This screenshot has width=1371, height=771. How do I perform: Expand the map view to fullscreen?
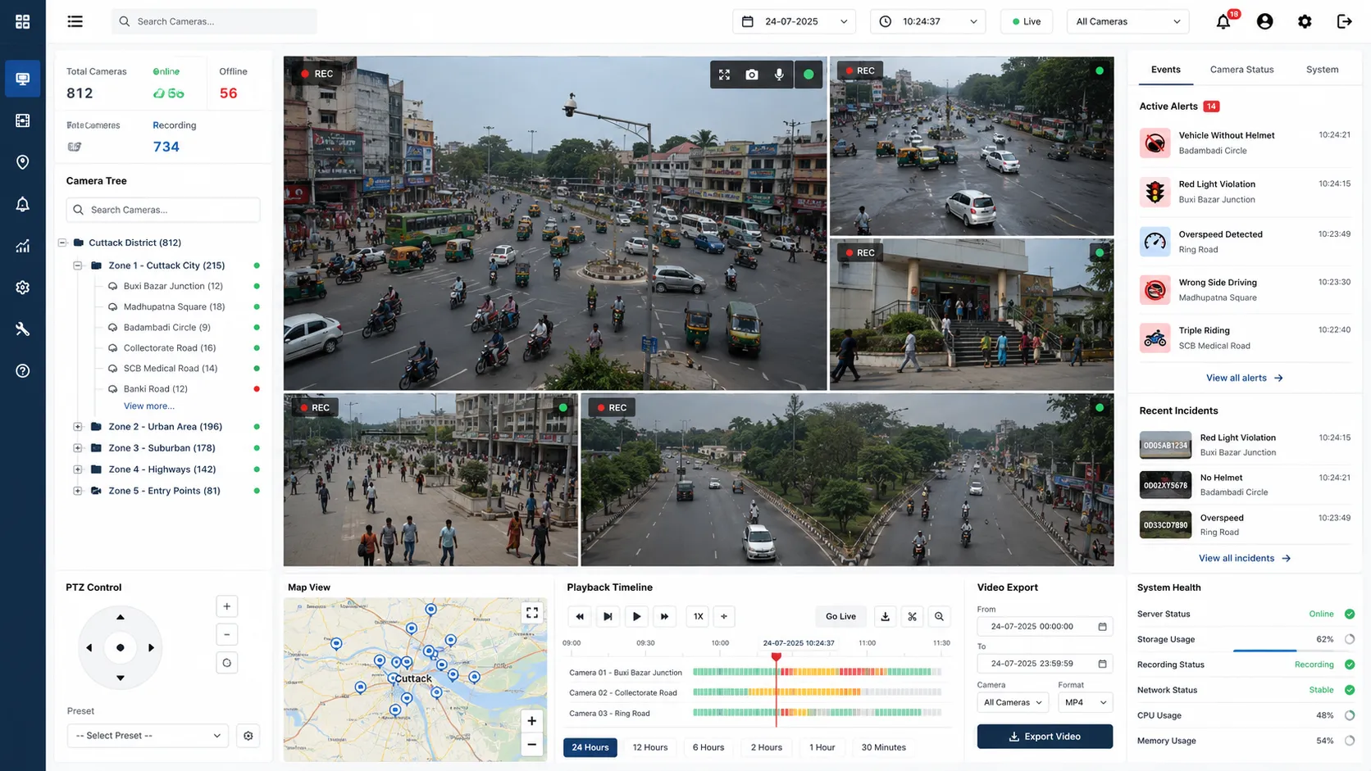pos(532,612)
